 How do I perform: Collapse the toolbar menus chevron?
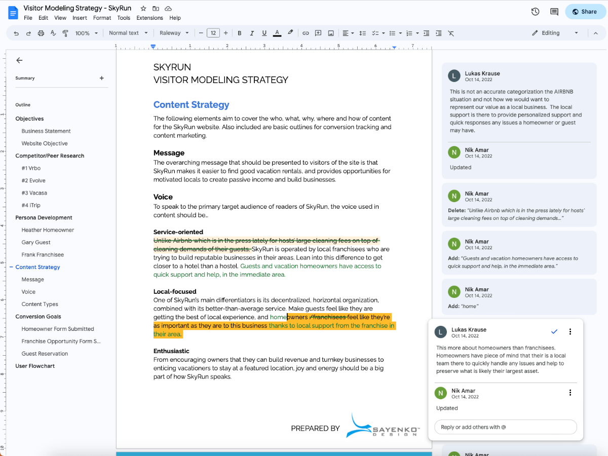coord(596,33)
